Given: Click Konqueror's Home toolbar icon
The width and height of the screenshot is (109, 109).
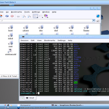Looking at the screenshot, I should click(1, 16).
